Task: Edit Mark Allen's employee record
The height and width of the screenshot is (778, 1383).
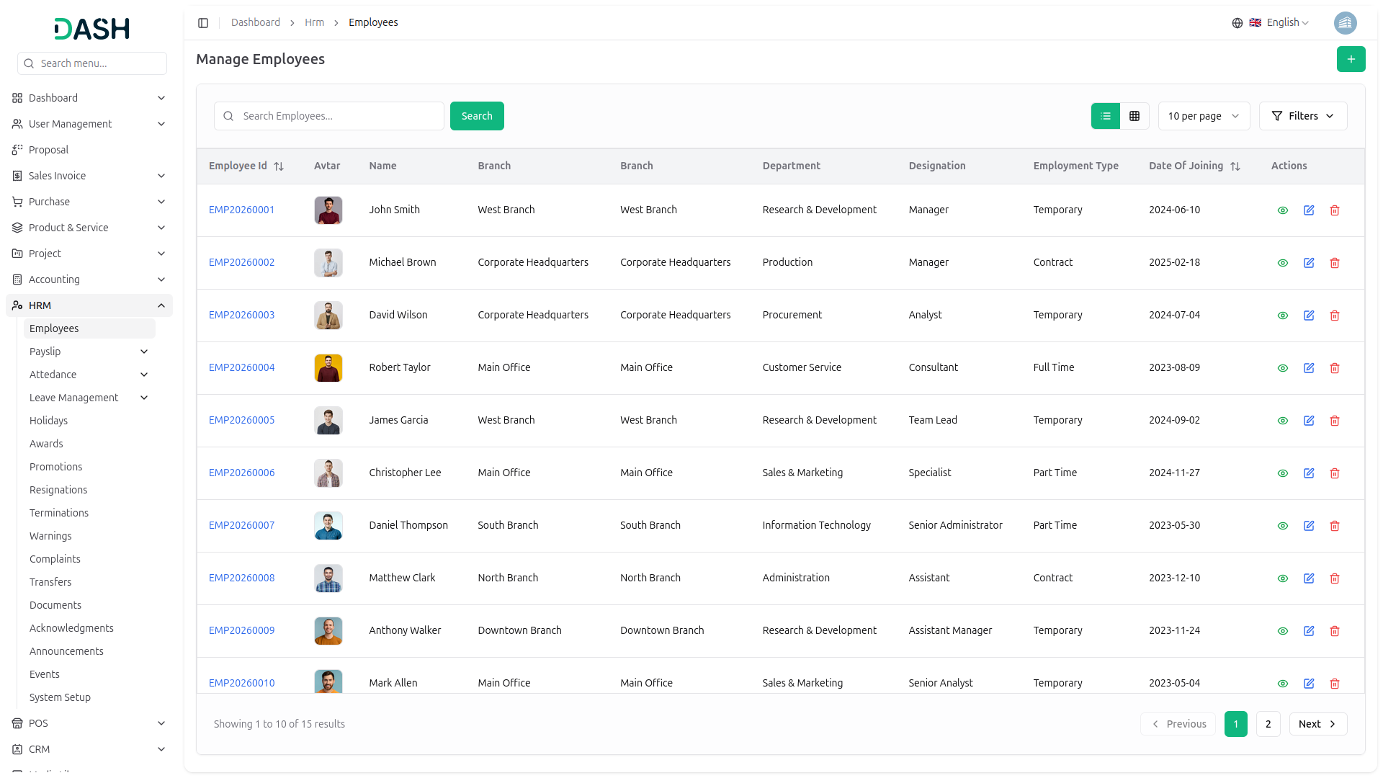Action: pyautogui.click(x=1309, y=684)
